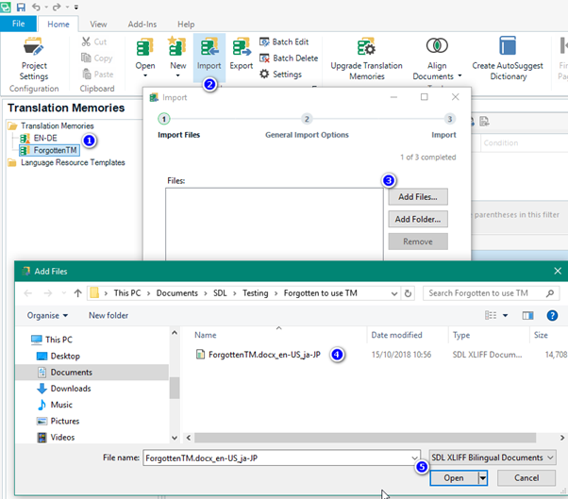Viewport: 568px width, 499px height.
Task: Click the Redo icon in title bar
Action: [x=57, y=7]
